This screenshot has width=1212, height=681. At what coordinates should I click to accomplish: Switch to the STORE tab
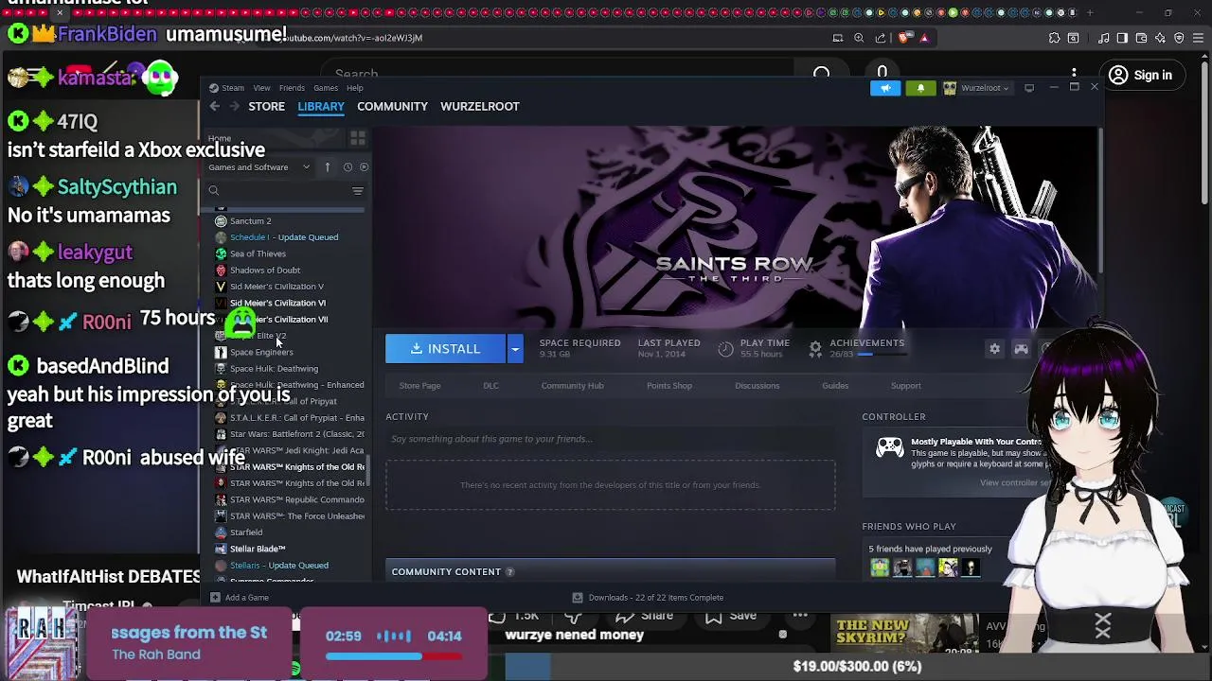point(266,106)
